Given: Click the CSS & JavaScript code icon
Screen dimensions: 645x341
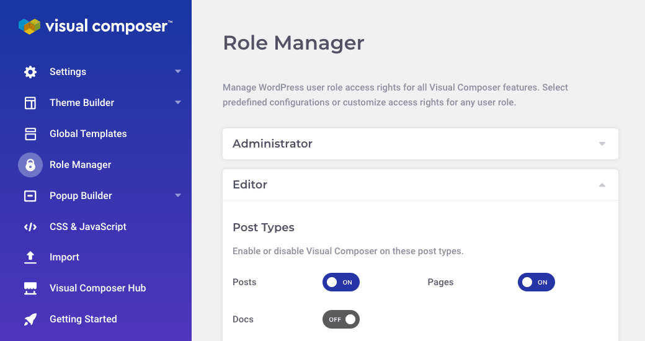Looking at the screenshot, I should tap(30, 227).
